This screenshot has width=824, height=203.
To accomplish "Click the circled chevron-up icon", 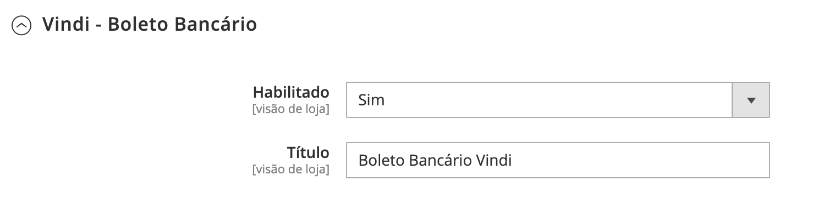I will pyautogui.click(x=22, y=26).
